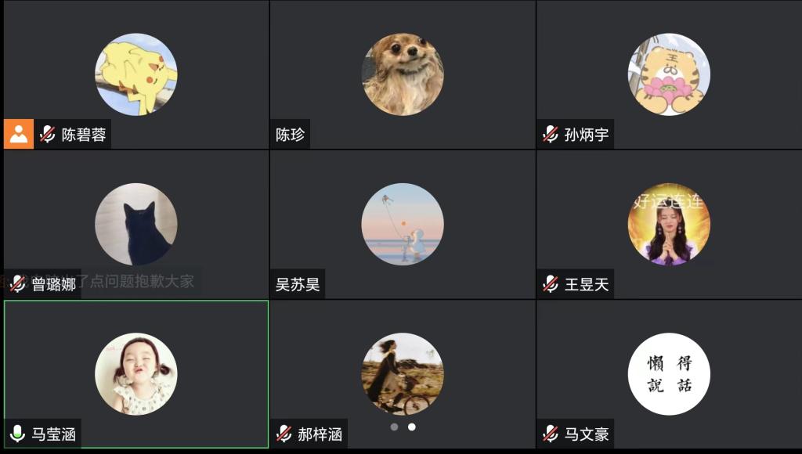Image resolution: width=802 pixels, height=454 pixels.
Task: Select the fluffy dog avatar of 陈珍
Action: [403, 74]
